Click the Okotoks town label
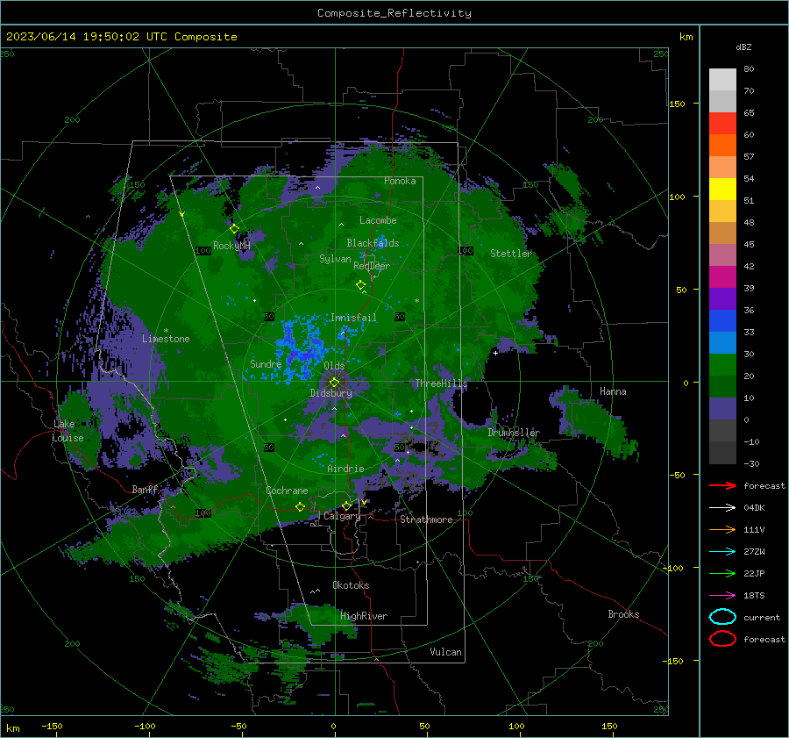The width and height of the screenshot is (789, 738). (351, 585)
